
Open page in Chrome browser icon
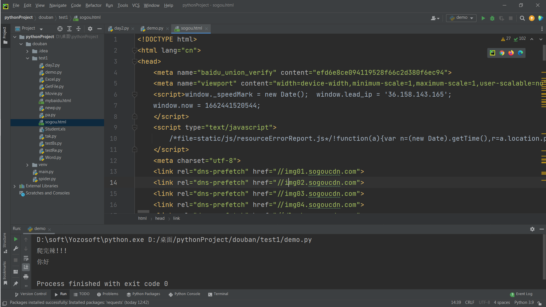[502, 53]
